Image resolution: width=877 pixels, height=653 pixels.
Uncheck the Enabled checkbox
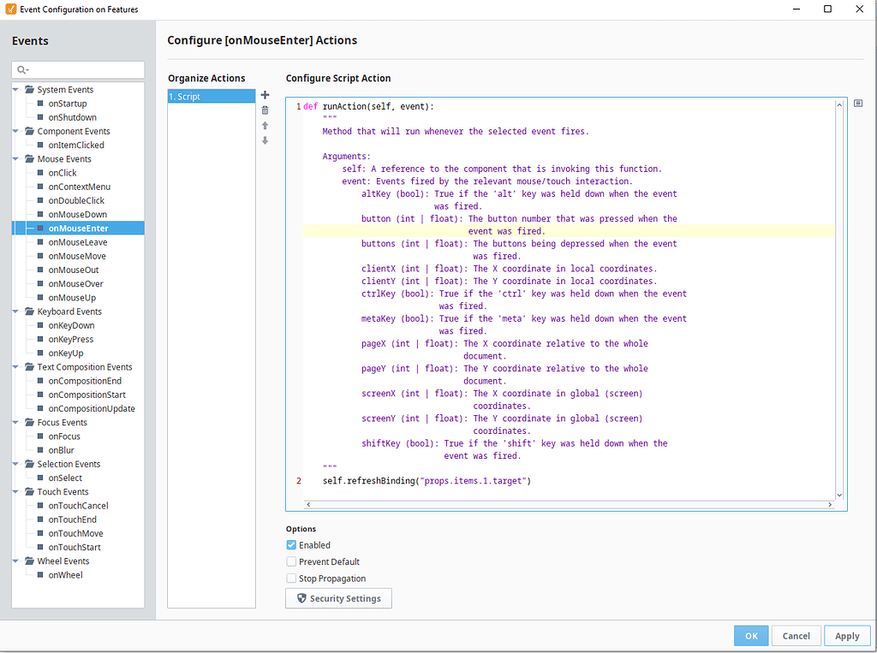(x=291, y=544)
